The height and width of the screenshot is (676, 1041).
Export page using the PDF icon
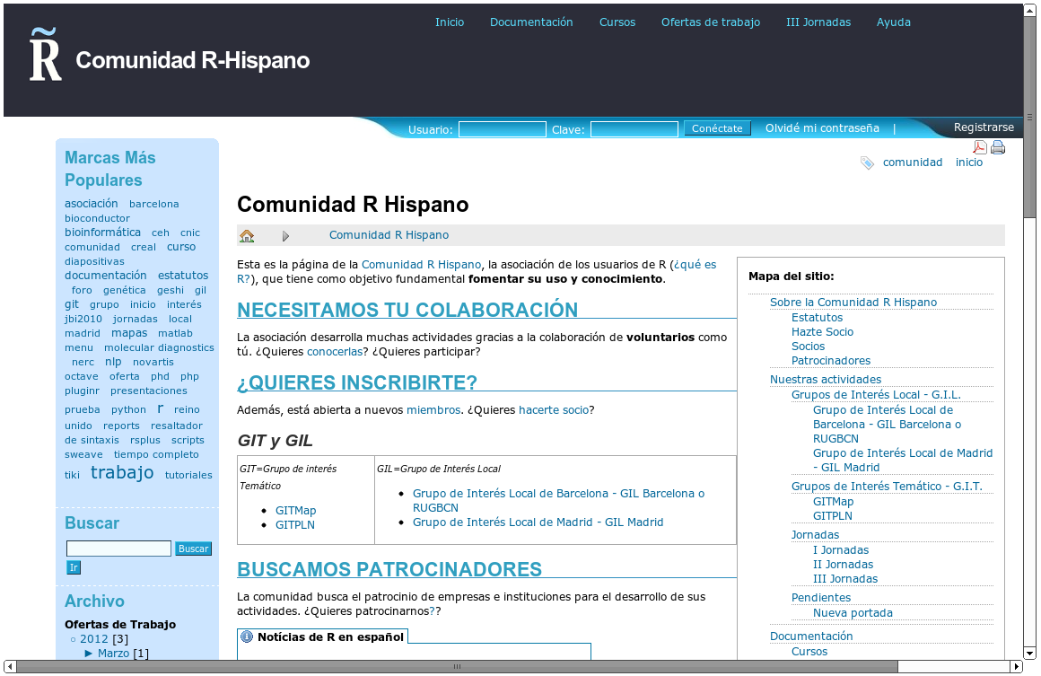click(x=980, y=147)
